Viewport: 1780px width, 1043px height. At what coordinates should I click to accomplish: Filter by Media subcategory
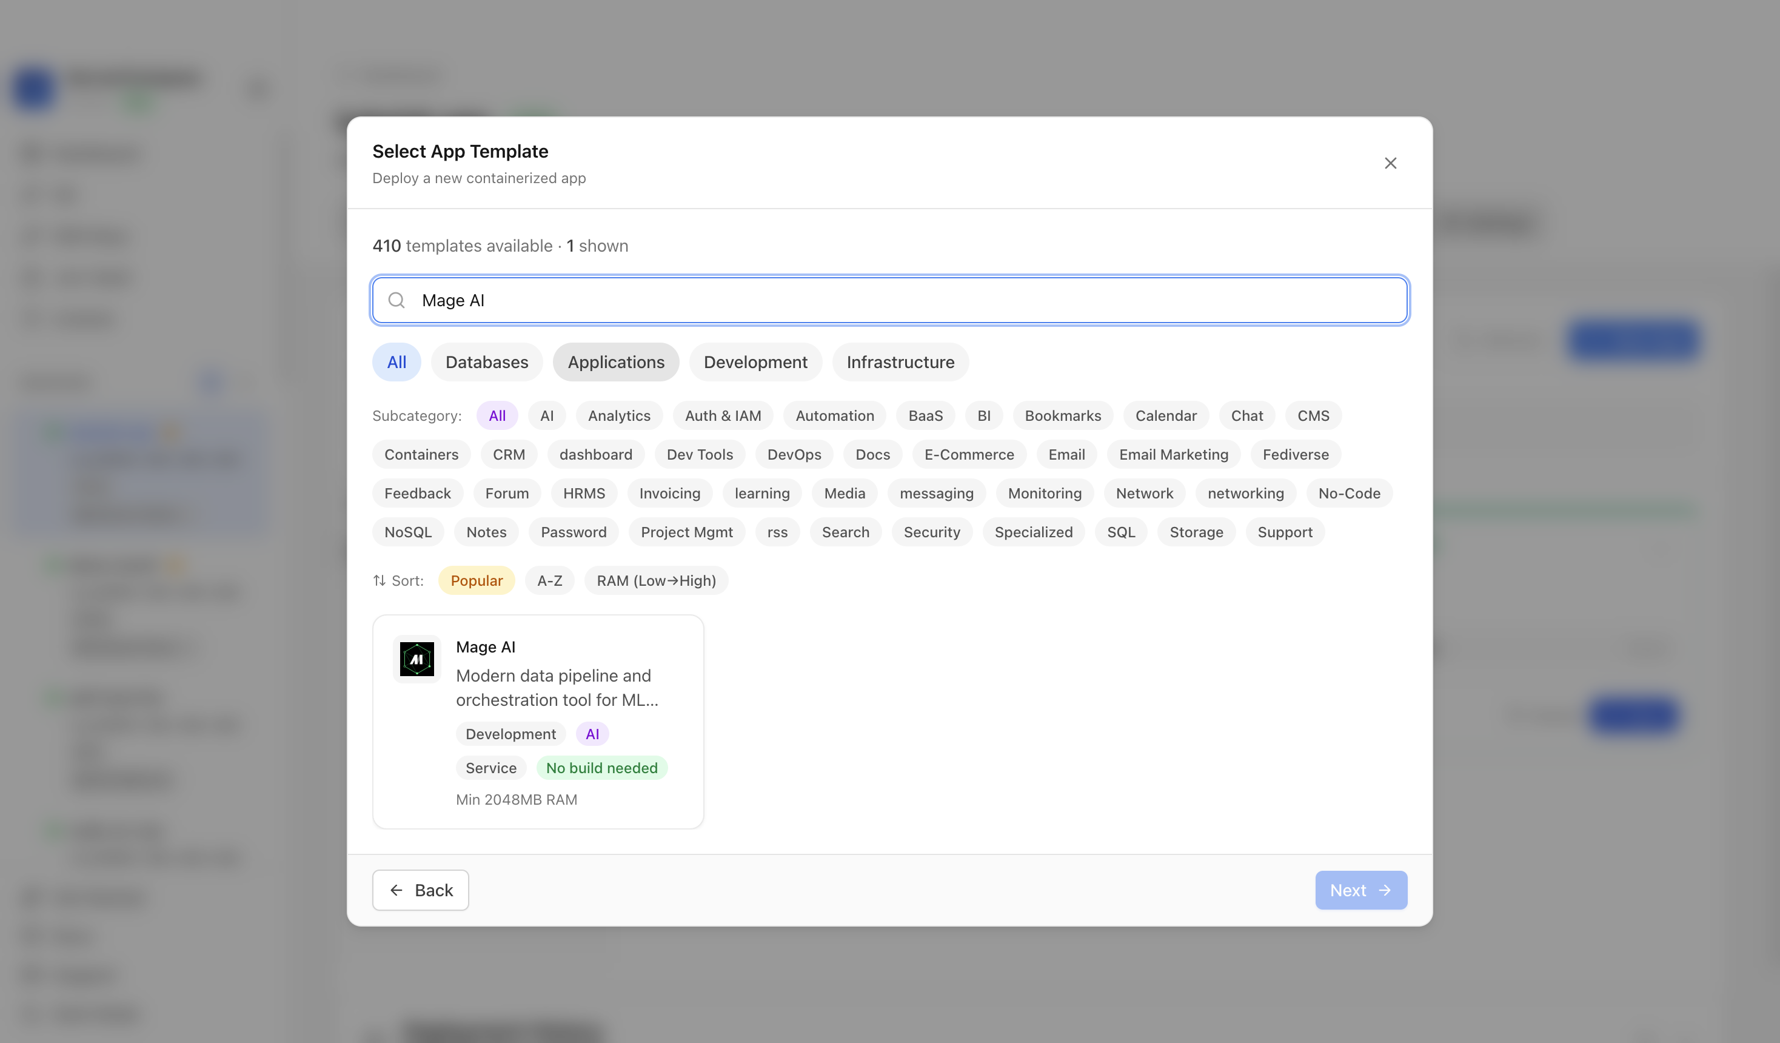844,493
